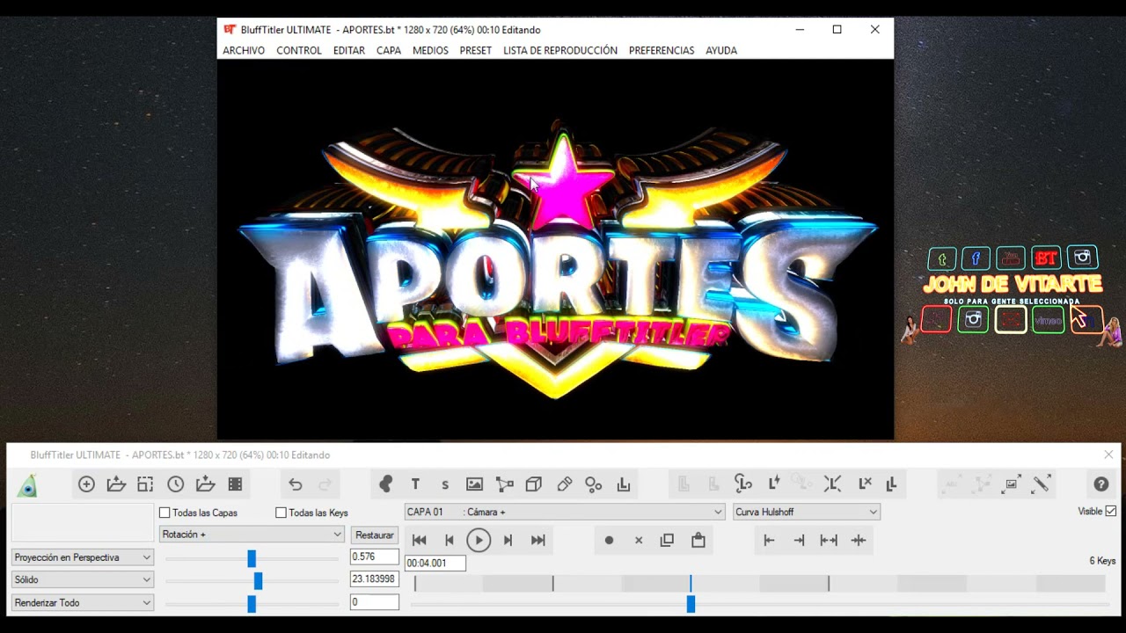This screenshot has width=1126, height=633.
Task: Click the L icon with a lightning bolt
Action: (x=774, y=484)
